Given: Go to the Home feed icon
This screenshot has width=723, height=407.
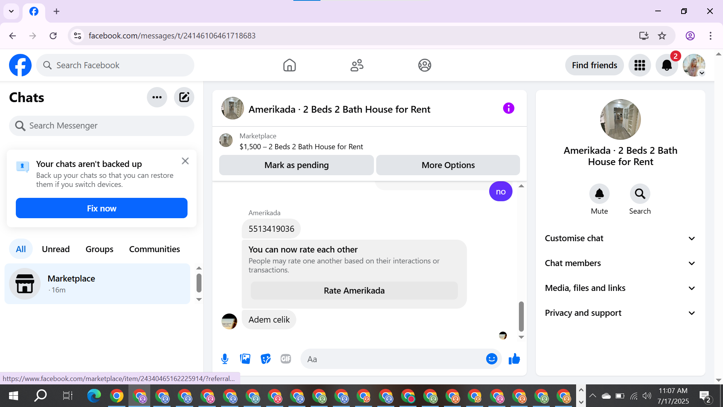Looking at the screenshot, I should click(x=289, y=65).
